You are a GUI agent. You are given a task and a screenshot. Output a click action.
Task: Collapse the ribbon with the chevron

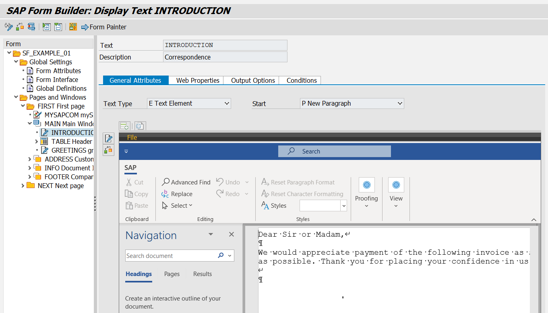[534, 219]
